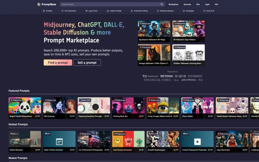Open the Newest Prompts heading link

pyautogui.click(x=18, y=158)
